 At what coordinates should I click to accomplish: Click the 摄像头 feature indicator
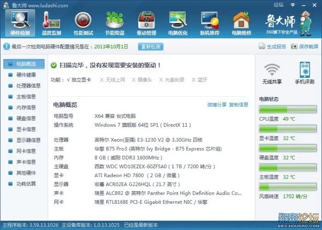click(142, 80)
